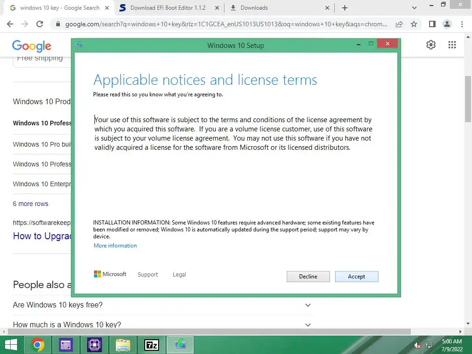Screen dimensions: 472x354
Task: Open the How to Upgrade search result
Action: [x=42, y=236]
